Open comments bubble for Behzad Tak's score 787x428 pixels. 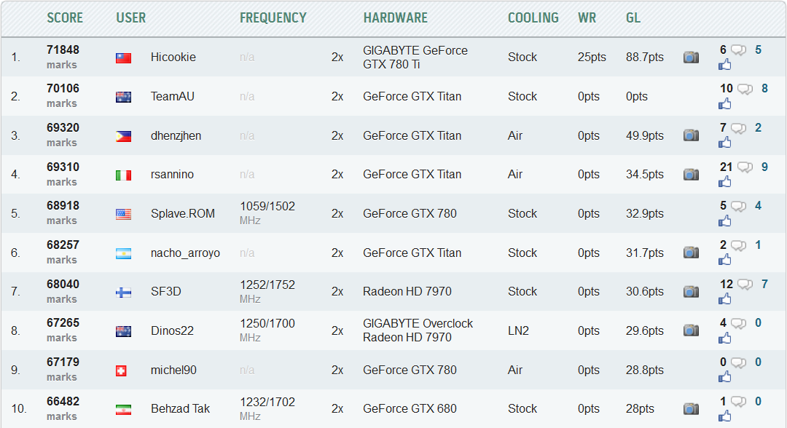pos(738,402)
